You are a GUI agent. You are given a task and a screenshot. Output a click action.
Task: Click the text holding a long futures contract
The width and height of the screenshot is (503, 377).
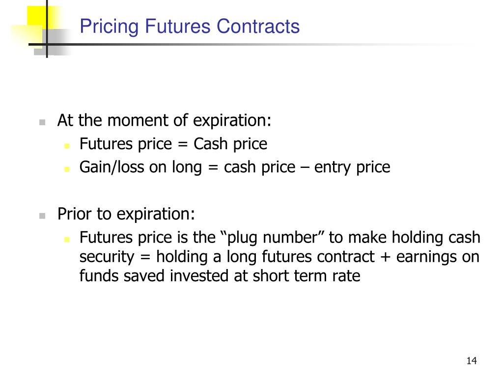(265, 257)
